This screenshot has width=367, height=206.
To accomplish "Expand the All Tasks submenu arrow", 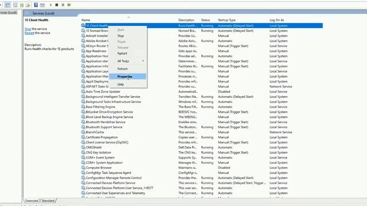I will (x=143, y=61).
